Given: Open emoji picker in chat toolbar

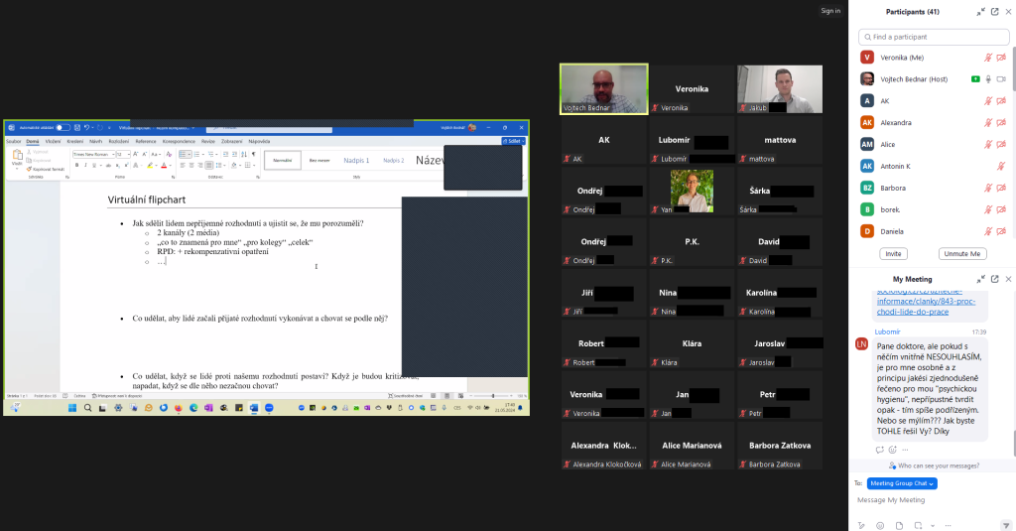Looking at the screenshot, I should click(880, 525).
